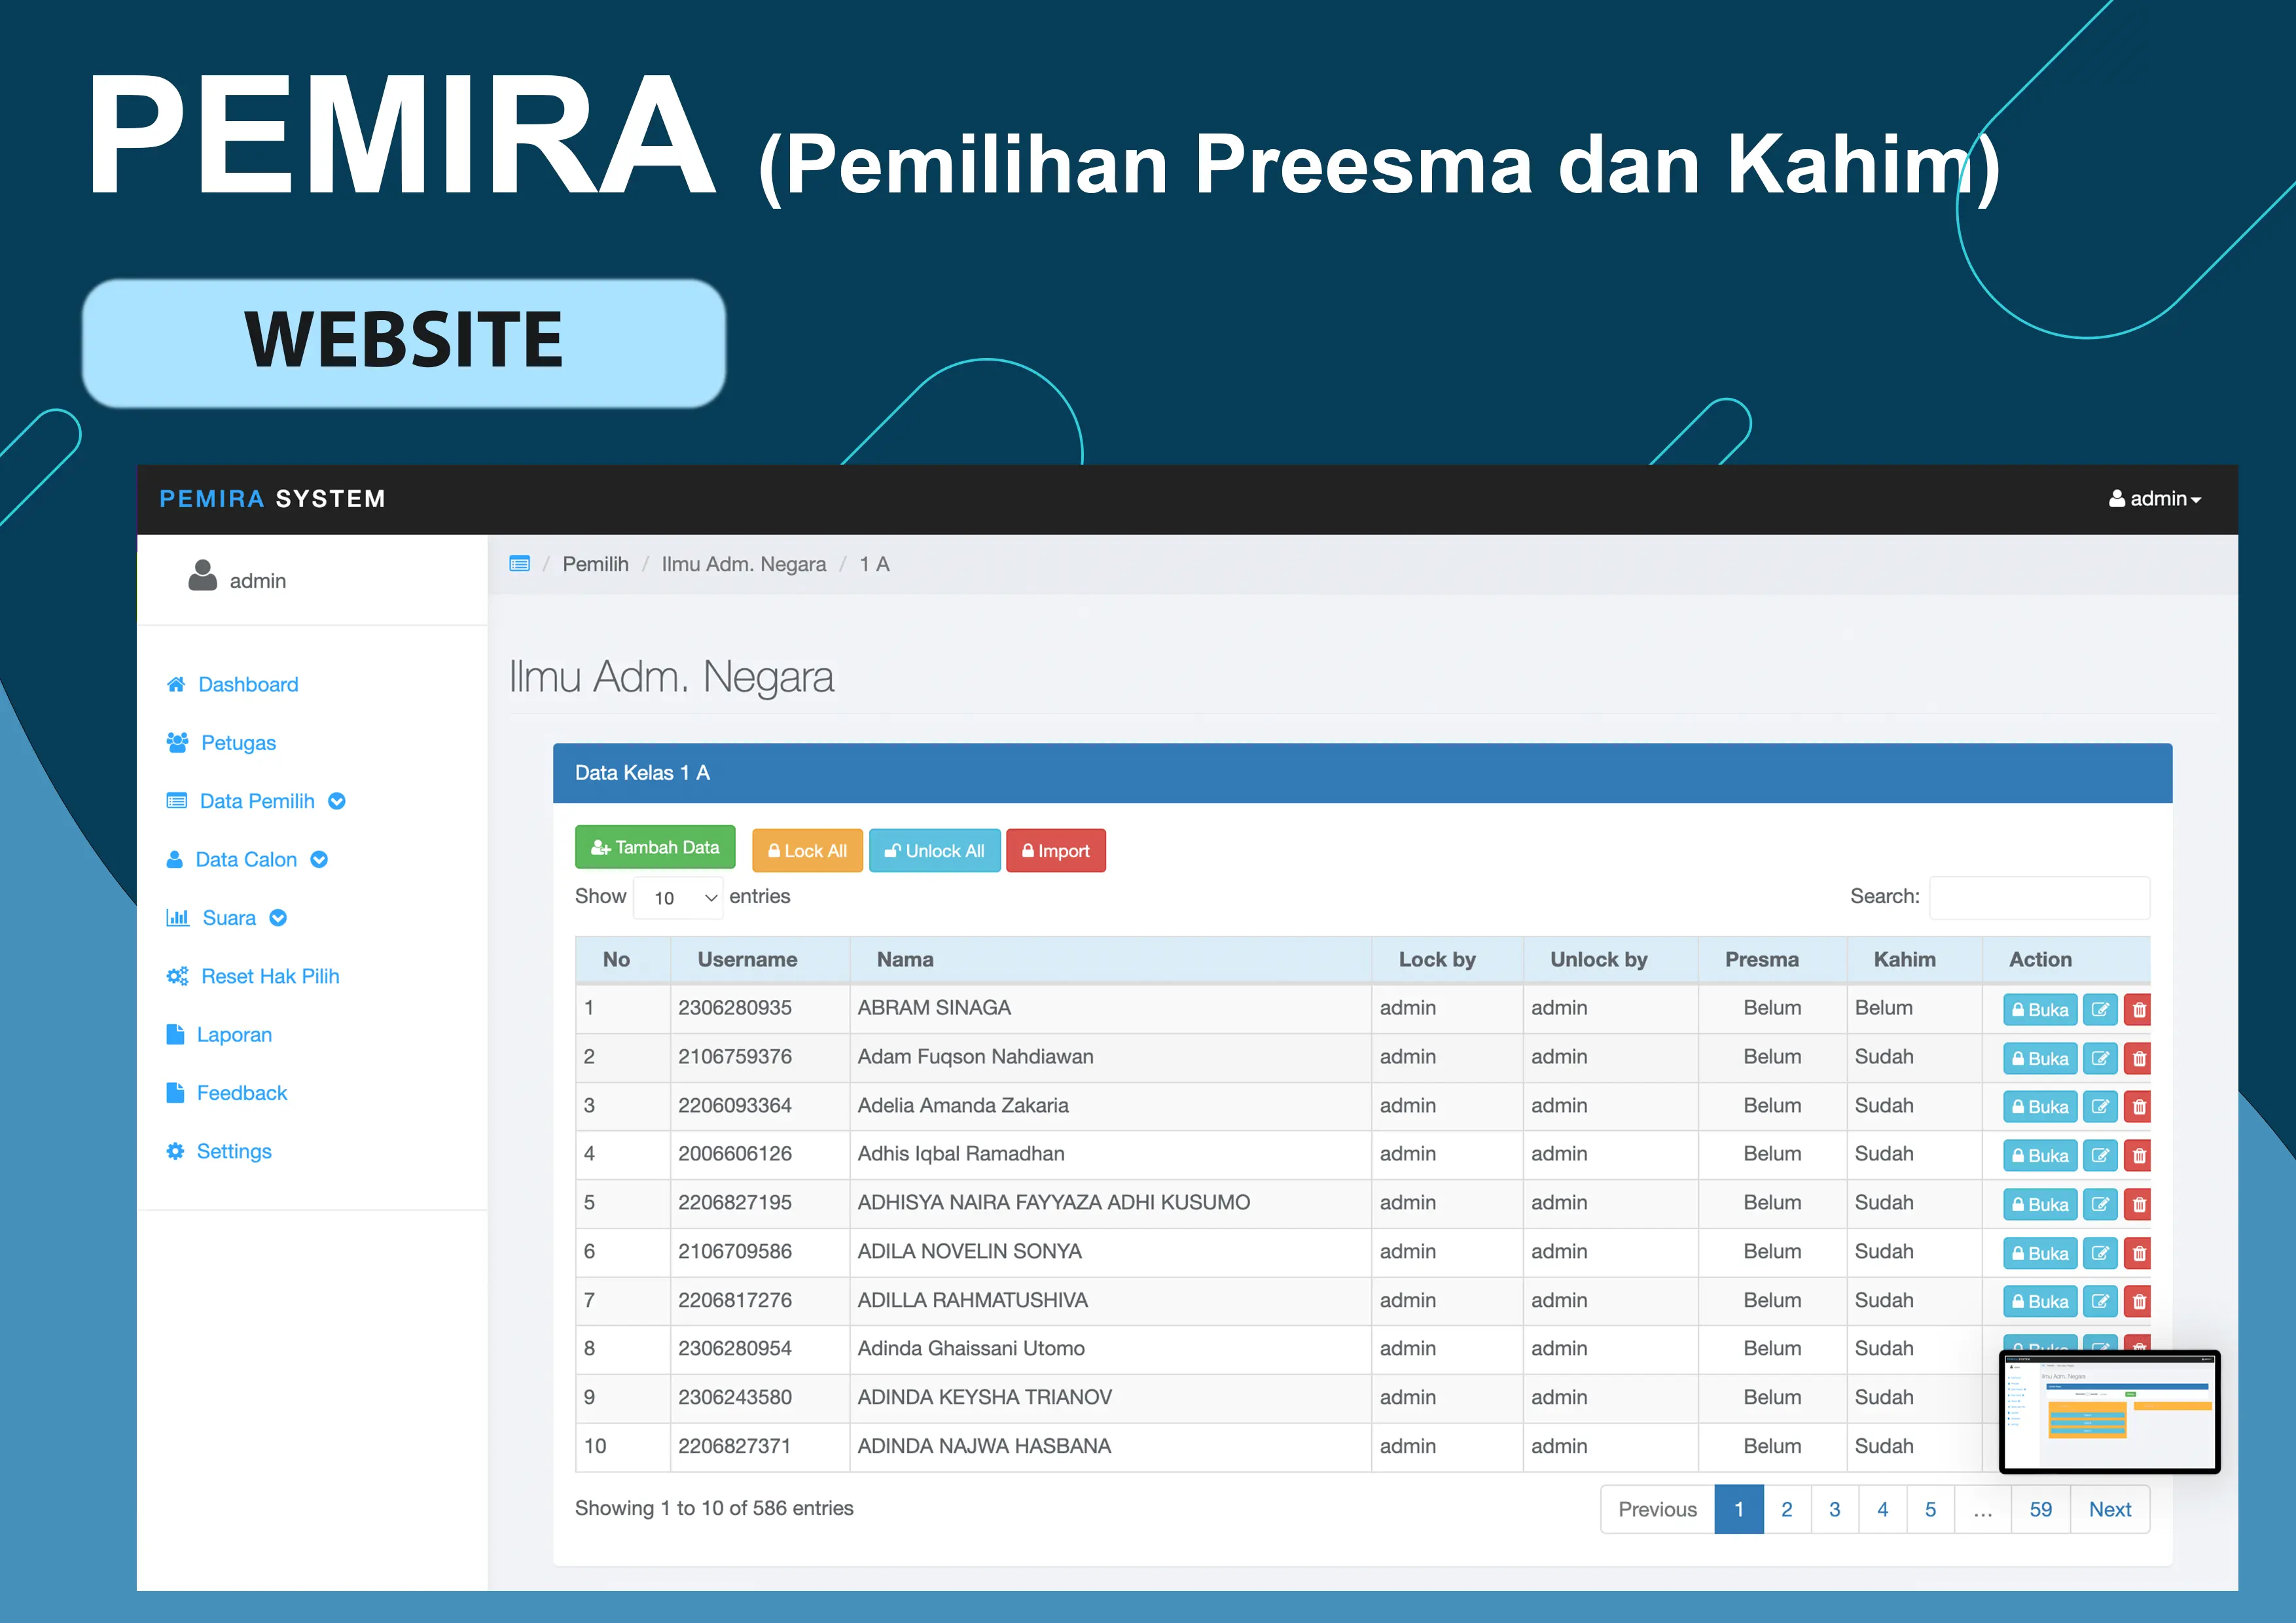The height and width of the screenshot is (1623, 2296).
Task: Edit the ADILA NOVELIN SONYA row
Action: coord(2100,1253)
